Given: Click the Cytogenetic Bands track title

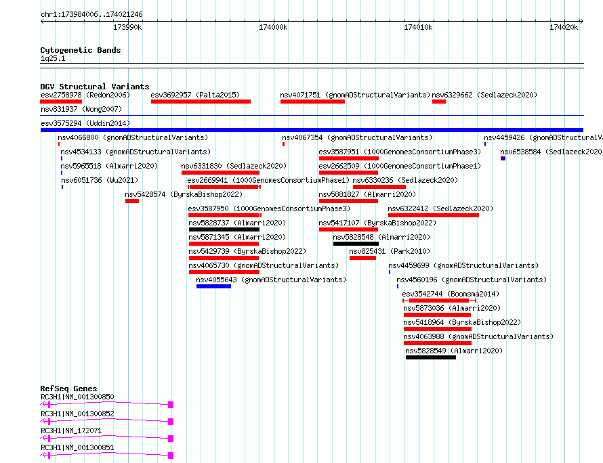Looking at the screenshot, I should [81, 50].
